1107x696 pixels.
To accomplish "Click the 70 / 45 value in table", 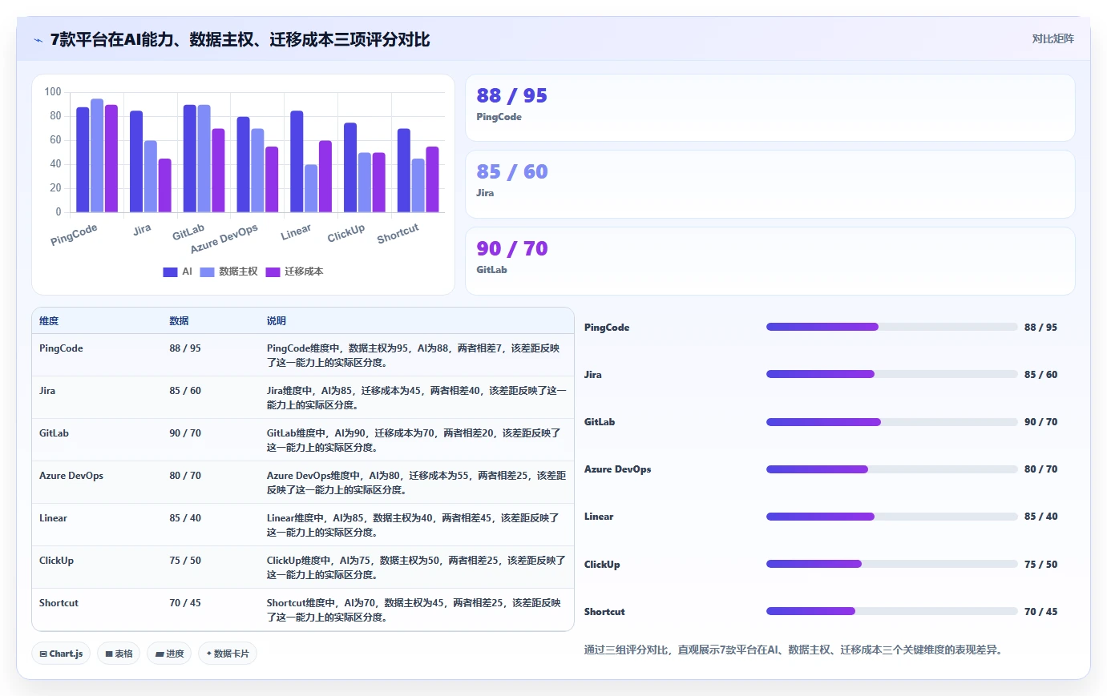I will click(x=185, y=603).
